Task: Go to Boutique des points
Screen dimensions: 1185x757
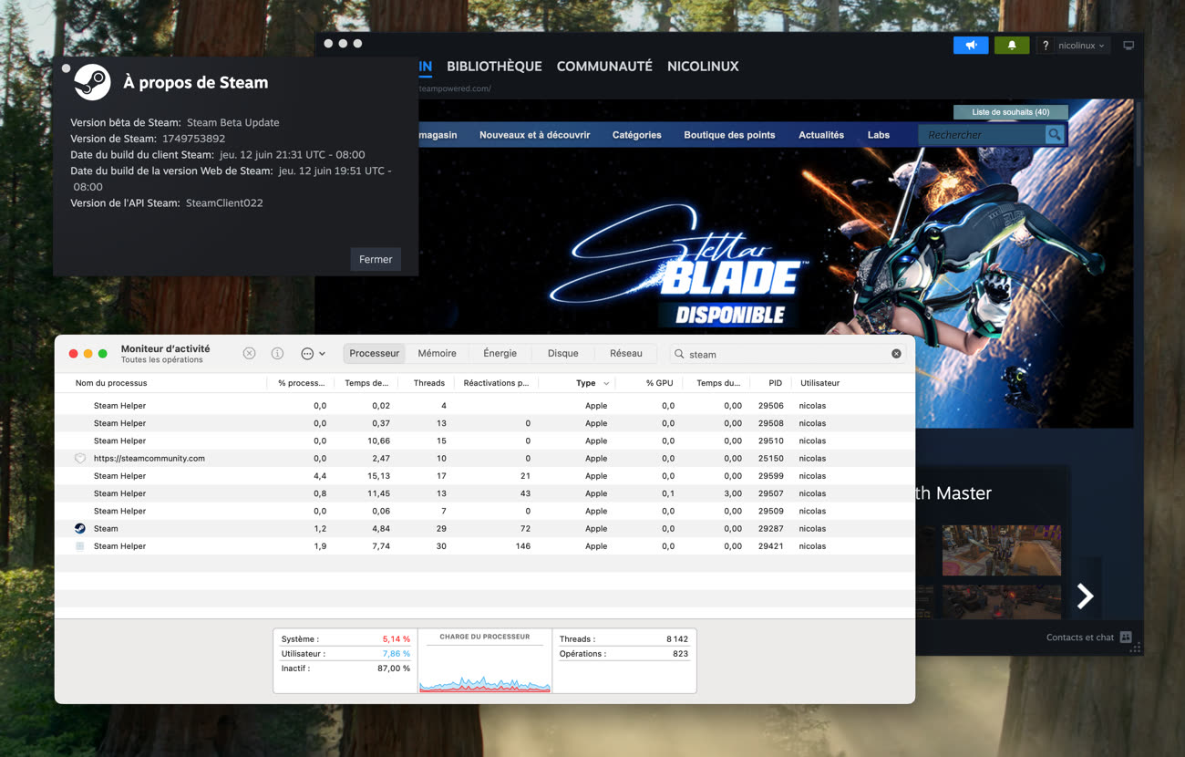Action: click(x=729, y=135)
